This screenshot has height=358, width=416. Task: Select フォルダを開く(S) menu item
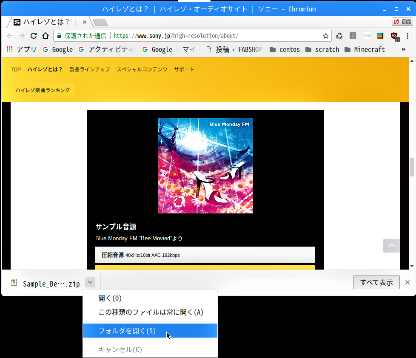[150, 331]
